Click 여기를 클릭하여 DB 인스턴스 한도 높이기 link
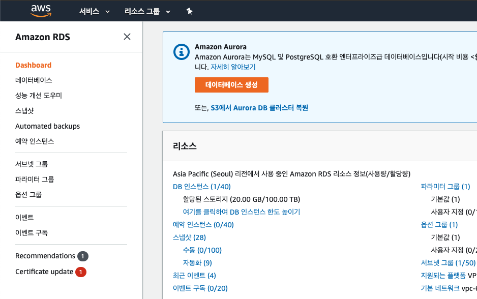 241,212
